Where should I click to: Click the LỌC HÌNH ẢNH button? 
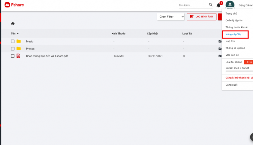tap(201, 17)
